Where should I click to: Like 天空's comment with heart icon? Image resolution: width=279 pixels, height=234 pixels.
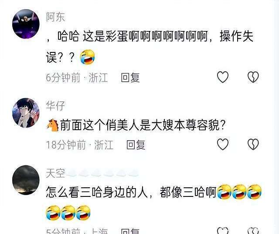tap(223, 231)
